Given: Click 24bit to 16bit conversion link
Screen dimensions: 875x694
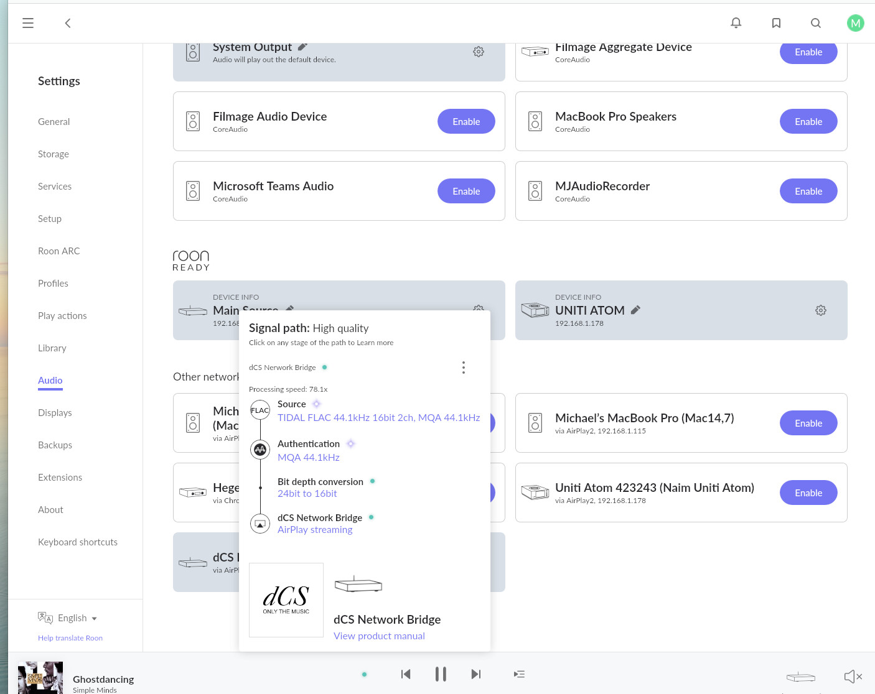Looking at the screenshot, I should pyautogui.click(x=307, y=494).
